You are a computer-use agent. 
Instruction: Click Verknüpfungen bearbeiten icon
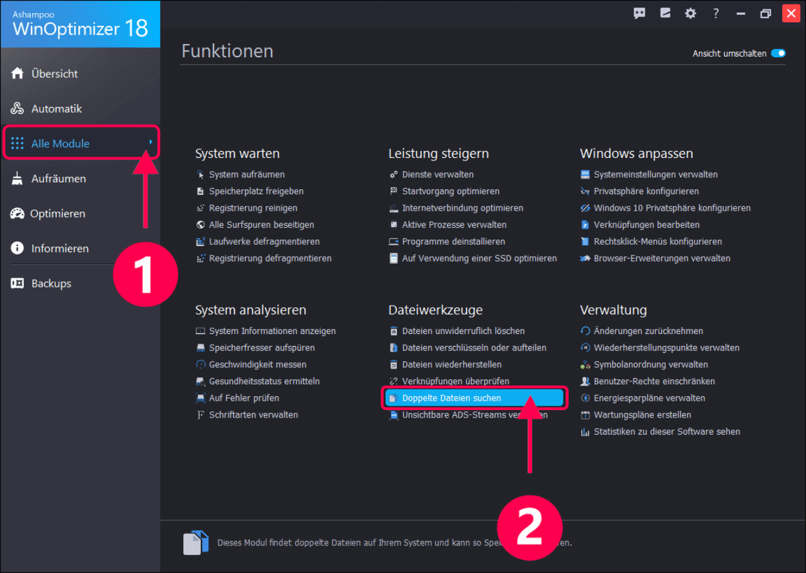click(x=585, y=225)
